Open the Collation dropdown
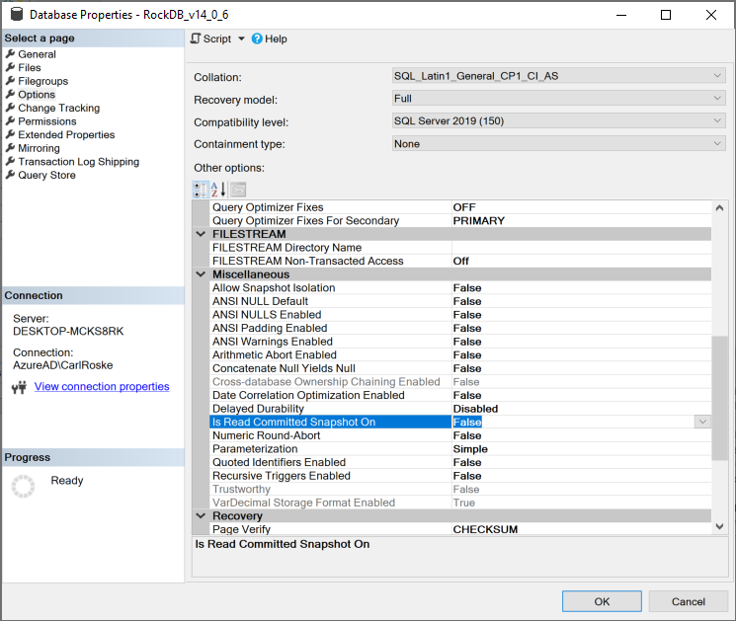 click(x=558, y=75)
